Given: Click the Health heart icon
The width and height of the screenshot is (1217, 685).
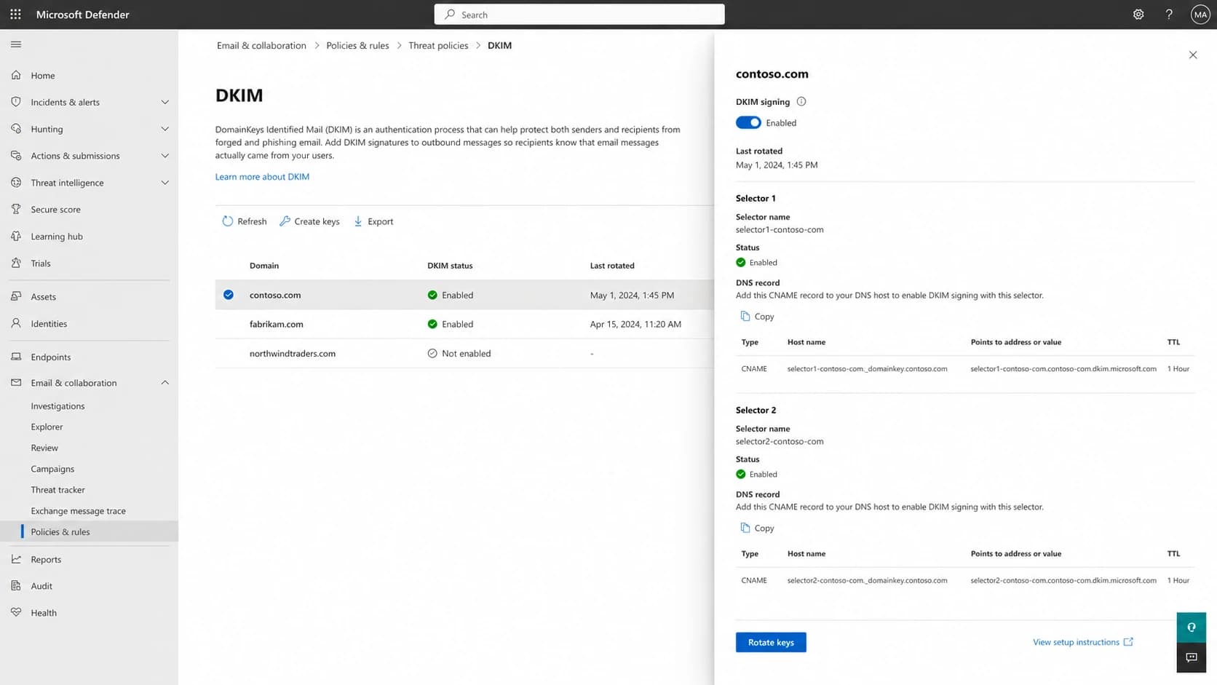Looking at the screenshot, I should (x=16, y=612).
